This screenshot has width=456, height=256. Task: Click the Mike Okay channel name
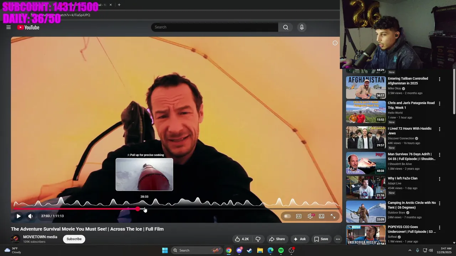click(x=394, y=88)
